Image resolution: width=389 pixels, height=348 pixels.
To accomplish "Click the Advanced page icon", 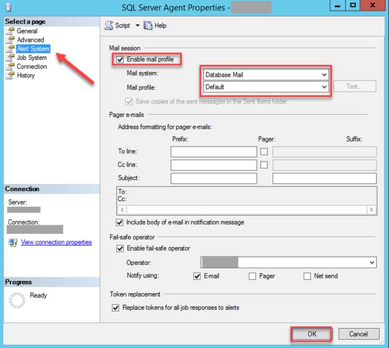I will (x=10, y=40).
